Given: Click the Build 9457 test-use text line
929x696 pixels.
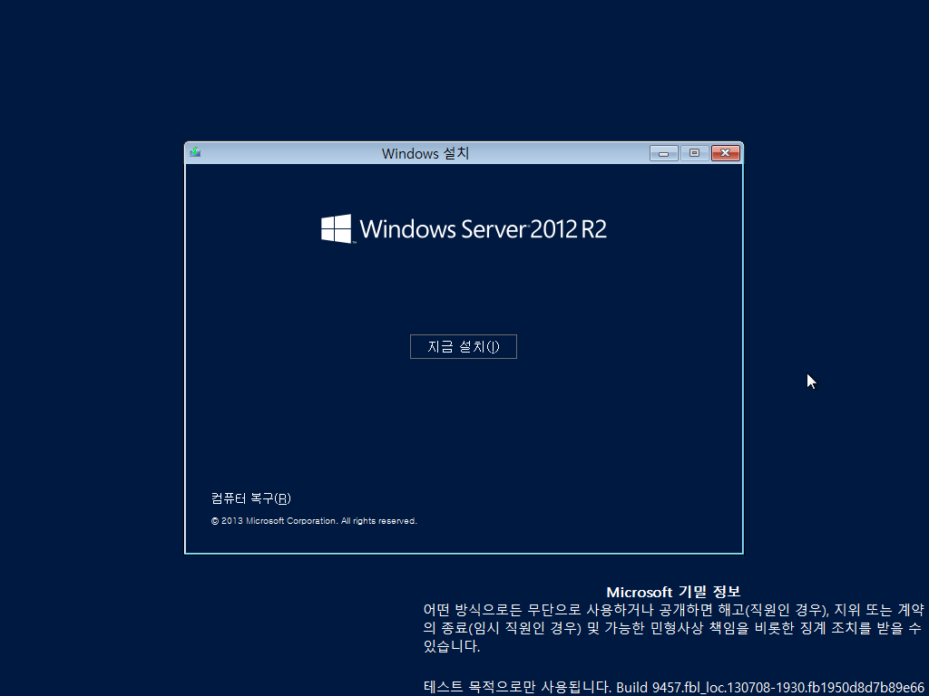Looking at the screenshot, I should pyautogui.click(x=674, y=687).
